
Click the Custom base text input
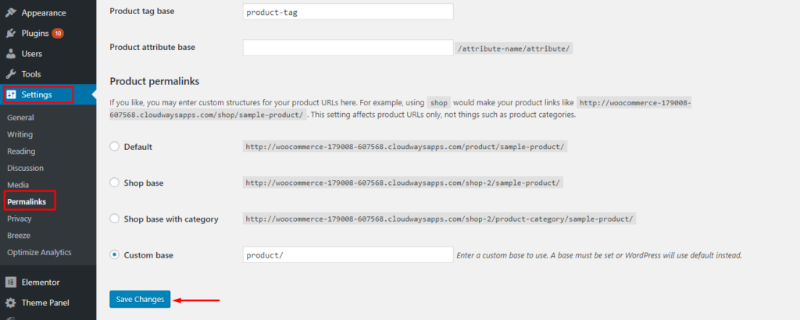pyautogui.click(x=348, y=255)
